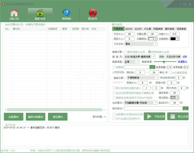Browse for the 输出路径 output folder
The width and height of the screenshot is (194, 153).
[x=185, y=108]
